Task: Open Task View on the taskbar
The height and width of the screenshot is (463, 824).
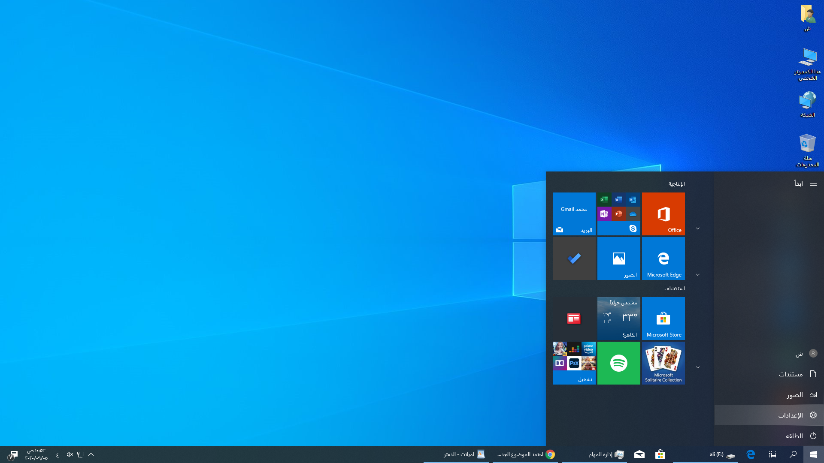Action: (772, 454)
